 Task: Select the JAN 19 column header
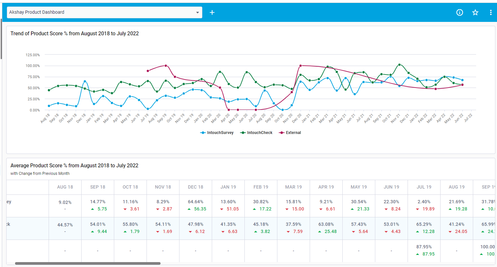228,187
